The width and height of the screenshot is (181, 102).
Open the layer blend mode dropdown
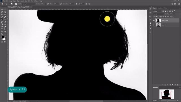tap(158, 14)
